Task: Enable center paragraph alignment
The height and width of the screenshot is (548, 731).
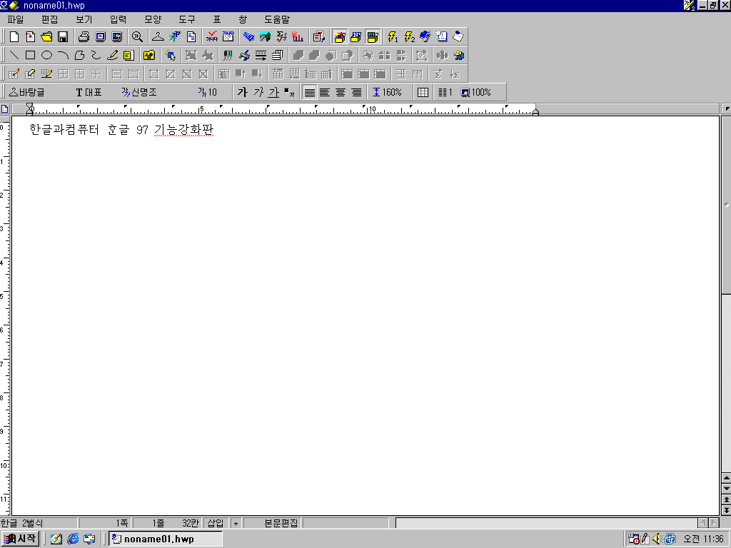Action: pyautogui.click(x=341, y=92)
